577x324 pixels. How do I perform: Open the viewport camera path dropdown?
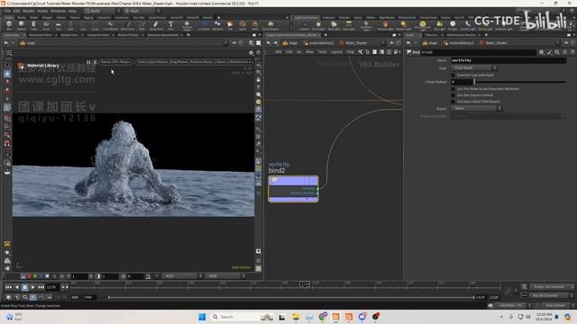pos(193,62)
